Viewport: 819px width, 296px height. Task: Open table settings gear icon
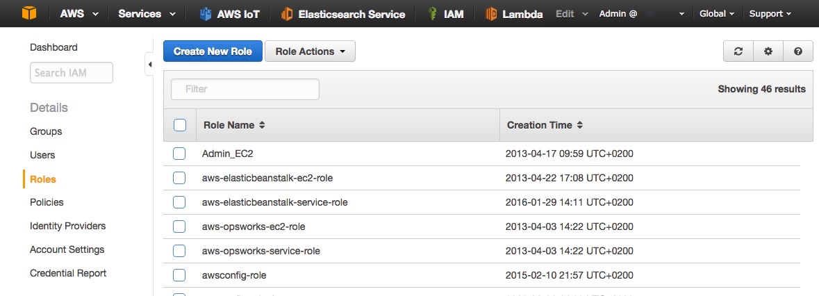[x=768, y=51]
